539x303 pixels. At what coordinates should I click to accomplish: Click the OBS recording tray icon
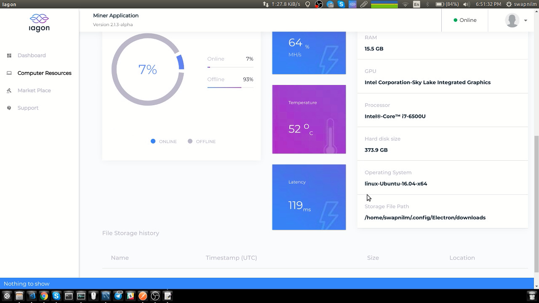tap(319, 4)
